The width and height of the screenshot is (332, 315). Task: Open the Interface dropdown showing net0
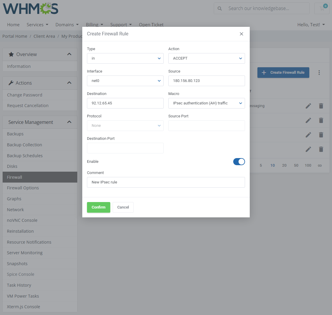[x=125, y=81]
